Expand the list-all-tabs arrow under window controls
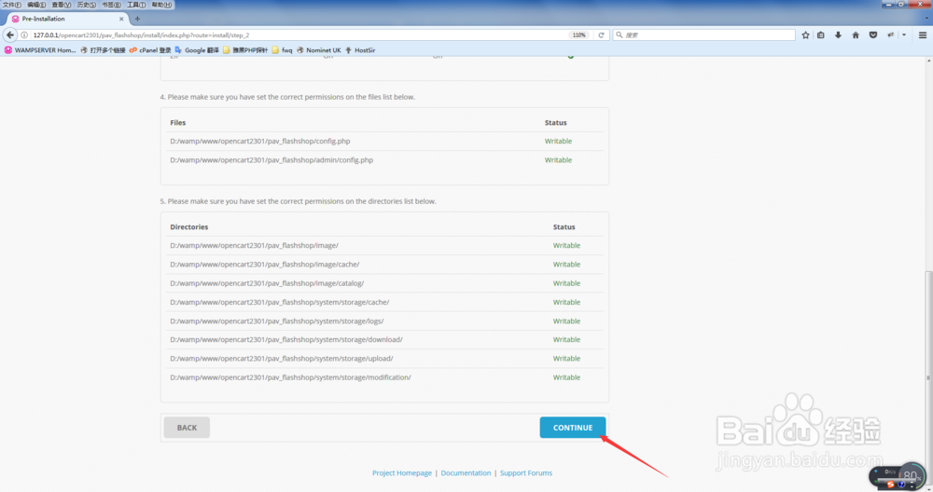 [926, 19]
